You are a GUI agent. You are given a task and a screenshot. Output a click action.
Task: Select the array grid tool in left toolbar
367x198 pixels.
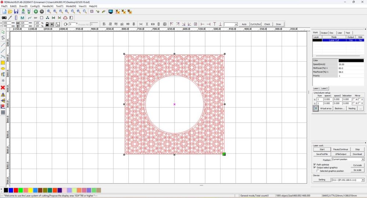[3, 112]
